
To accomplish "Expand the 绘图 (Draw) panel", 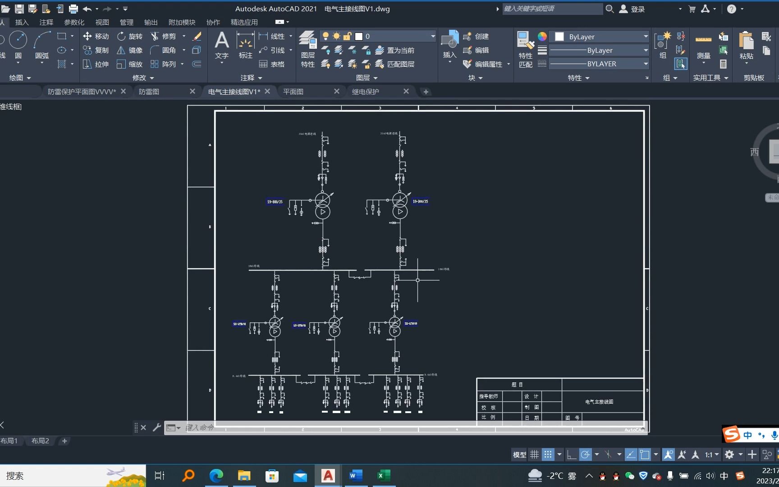I will [x=20, y=78].
